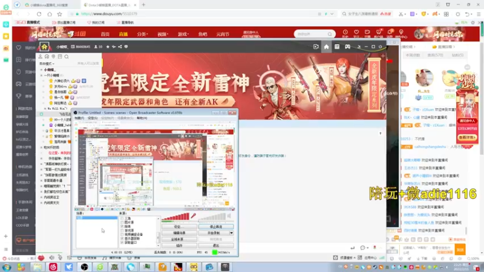Open the user profile icon in YY sidebar
This screenshot has width=484, height=272.
pos(41,57)
